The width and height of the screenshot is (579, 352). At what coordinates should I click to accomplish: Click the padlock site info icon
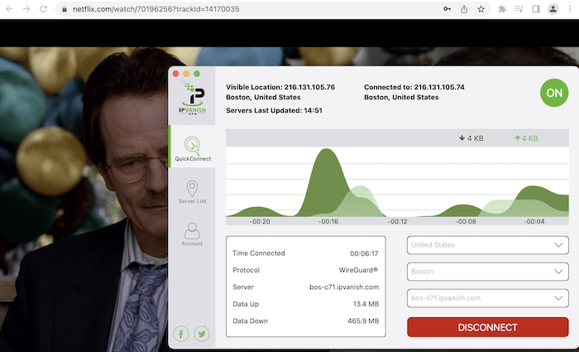coord(65,9)
